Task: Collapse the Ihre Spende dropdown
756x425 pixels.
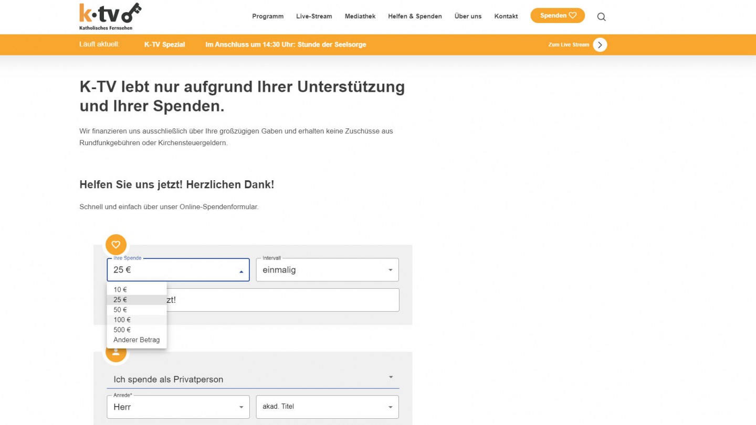Action: 178,270
